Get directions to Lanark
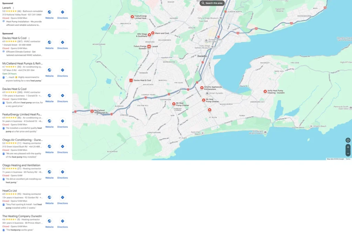 (x=63, y=12)
